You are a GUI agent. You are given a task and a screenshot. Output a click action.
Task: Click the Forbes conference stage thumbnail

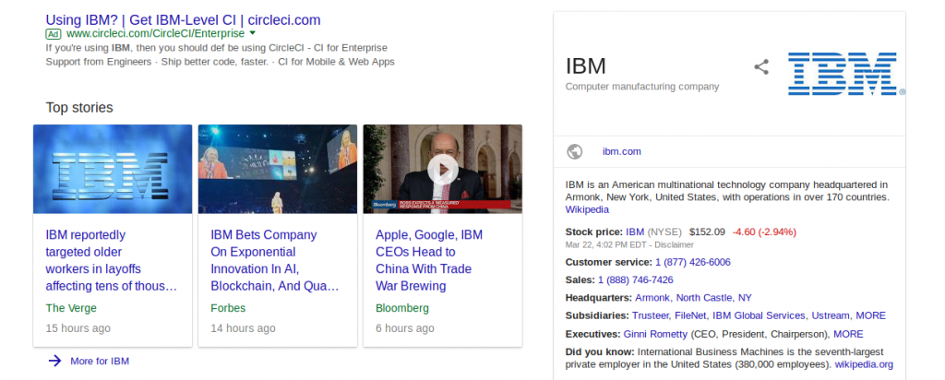[277, 169]
